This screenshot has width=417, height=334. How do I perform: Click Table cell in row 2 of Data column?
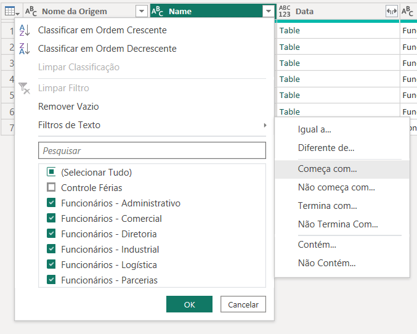coord(338,47)
